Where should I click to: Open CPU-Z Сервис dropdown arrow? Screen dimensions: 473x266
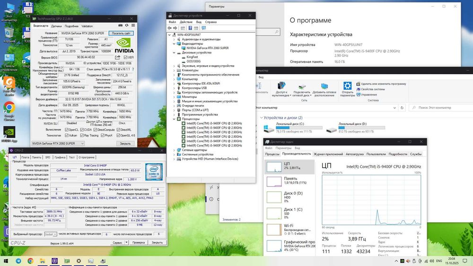(126, 242)
